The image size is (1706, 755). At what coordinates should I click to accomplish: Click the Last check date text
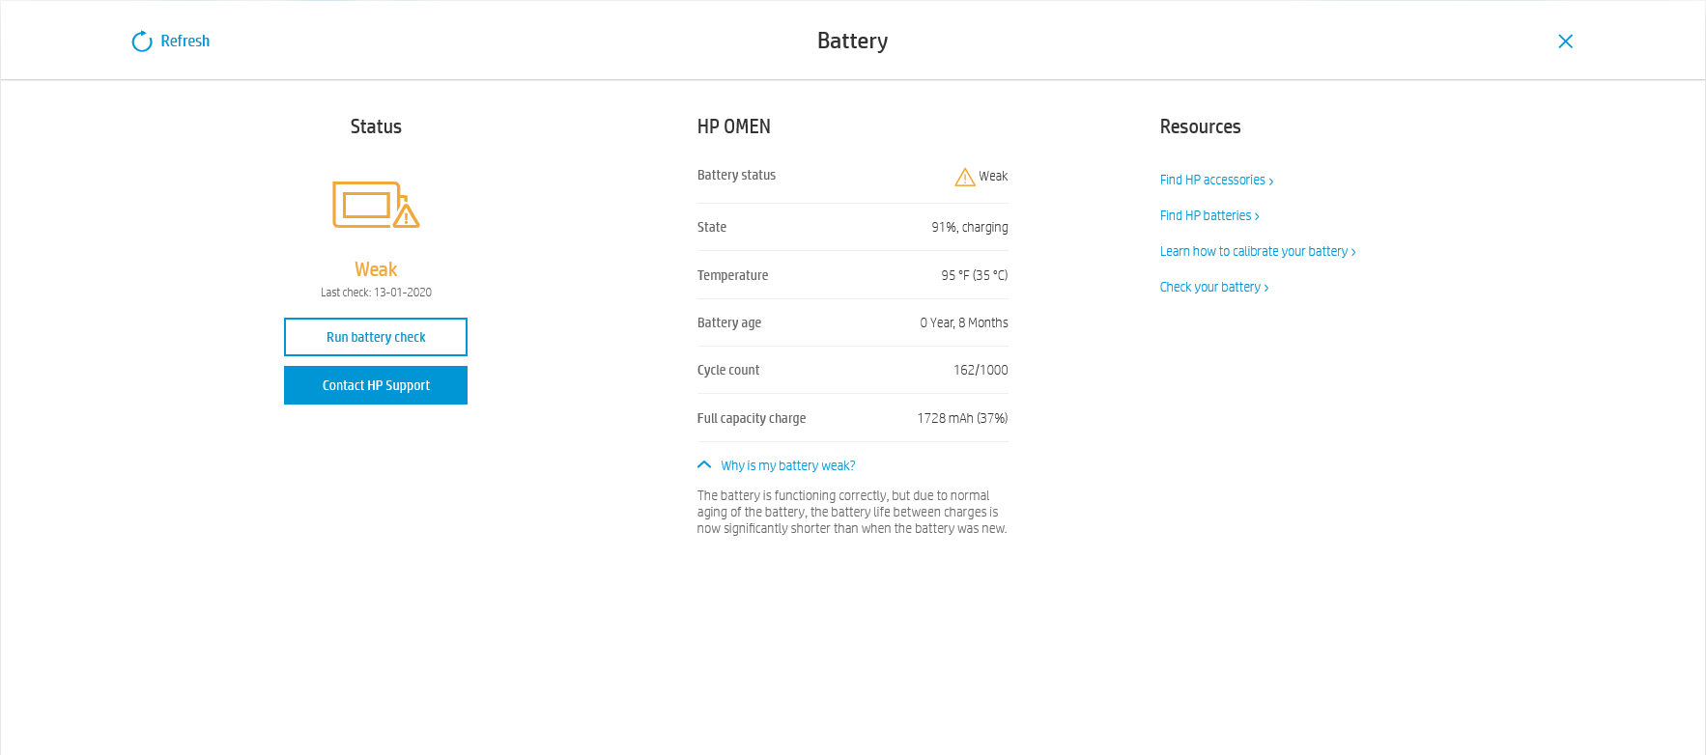376,293
